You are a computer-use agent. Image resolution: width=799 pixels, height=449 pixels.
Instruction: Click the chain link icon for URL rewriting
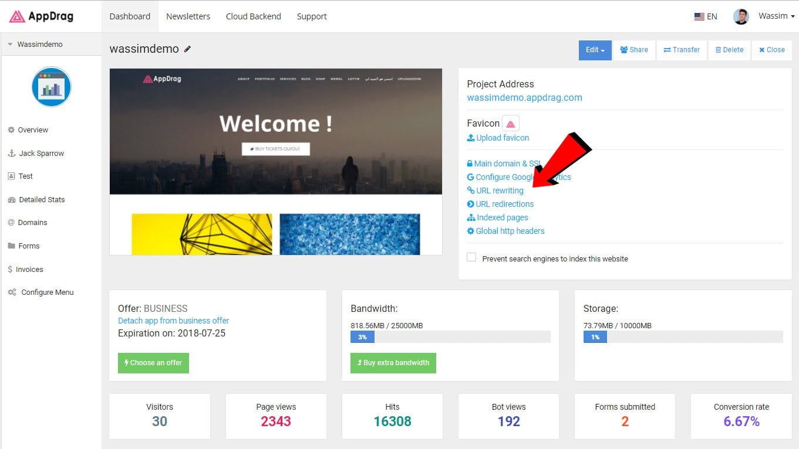470,191
